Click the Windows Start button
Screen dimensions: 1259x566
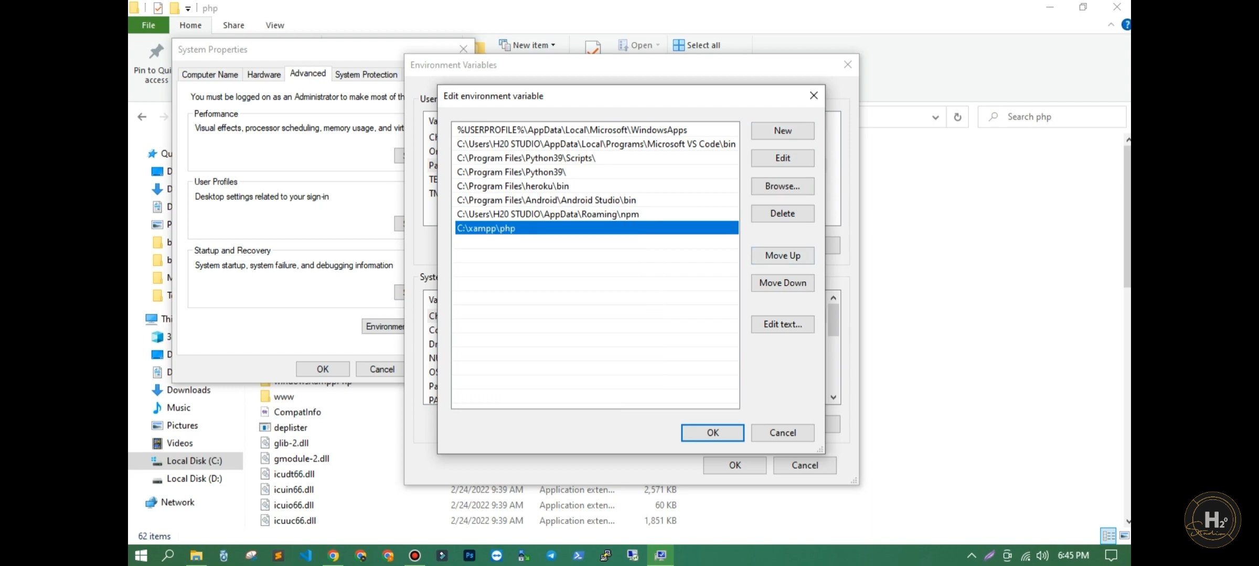point(141,556)
